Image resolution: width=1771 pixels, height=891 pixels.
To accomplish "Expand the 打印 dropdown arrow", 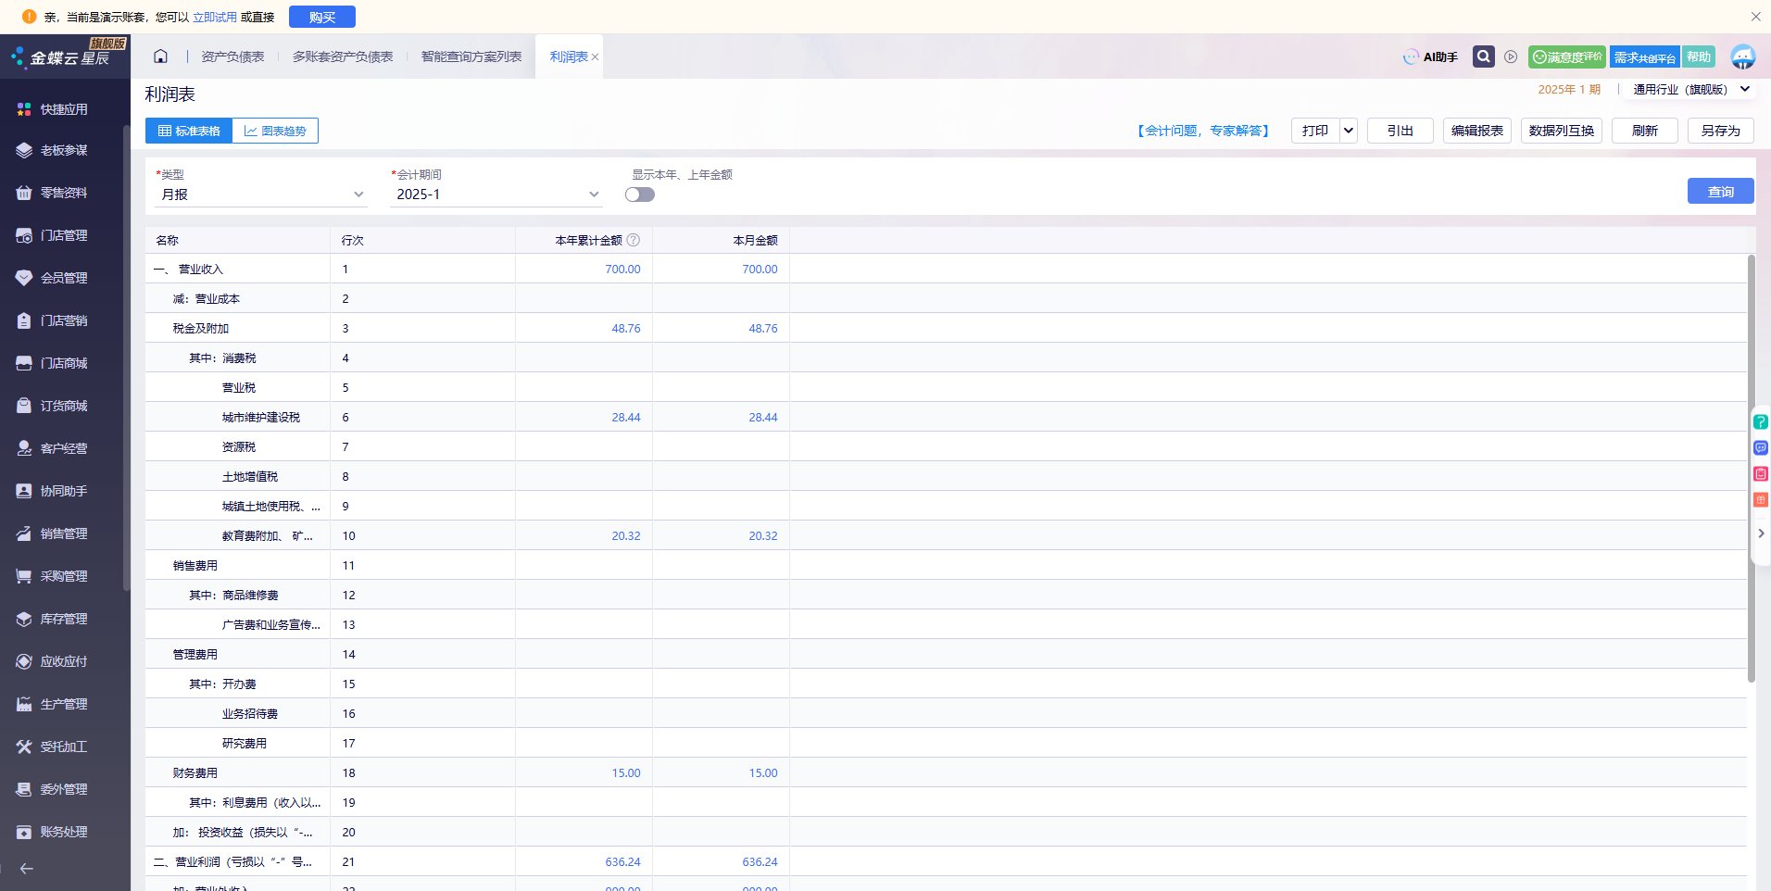I will (x=1349, y=131).
